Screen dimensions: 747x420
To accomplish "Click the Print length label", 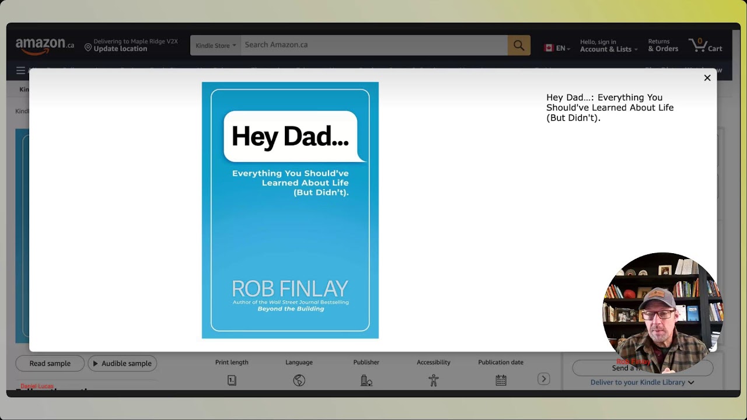I will [232, 362].
